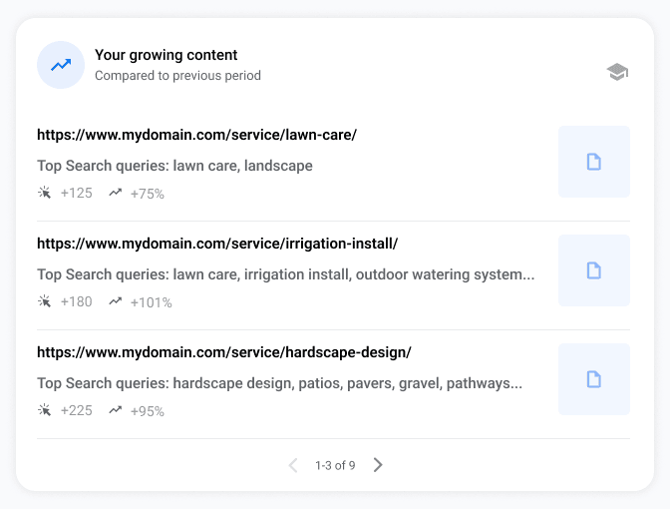The height and width of the screenshot is (509, 670).
Task: Select the hardscape design top queries text
Action: [279, 383]
